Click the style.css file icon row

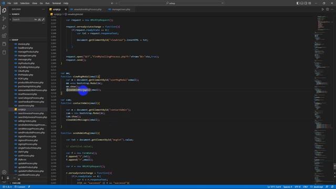tap(28, 160)
